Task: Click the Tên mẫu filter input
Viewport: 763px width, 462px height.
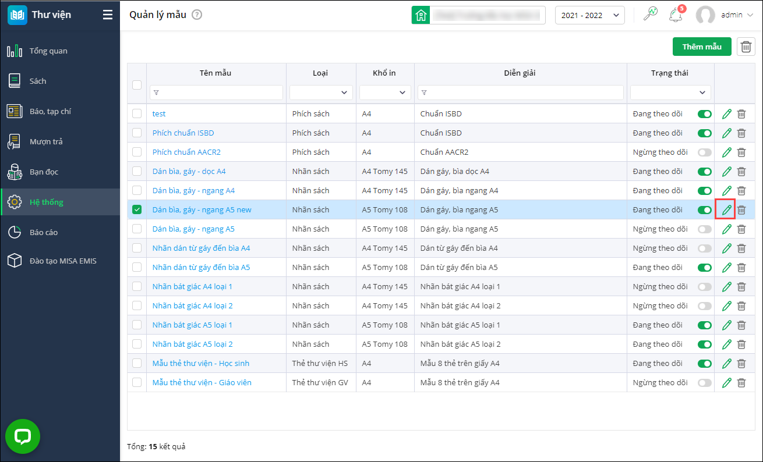Action: (x=216, y=93)
